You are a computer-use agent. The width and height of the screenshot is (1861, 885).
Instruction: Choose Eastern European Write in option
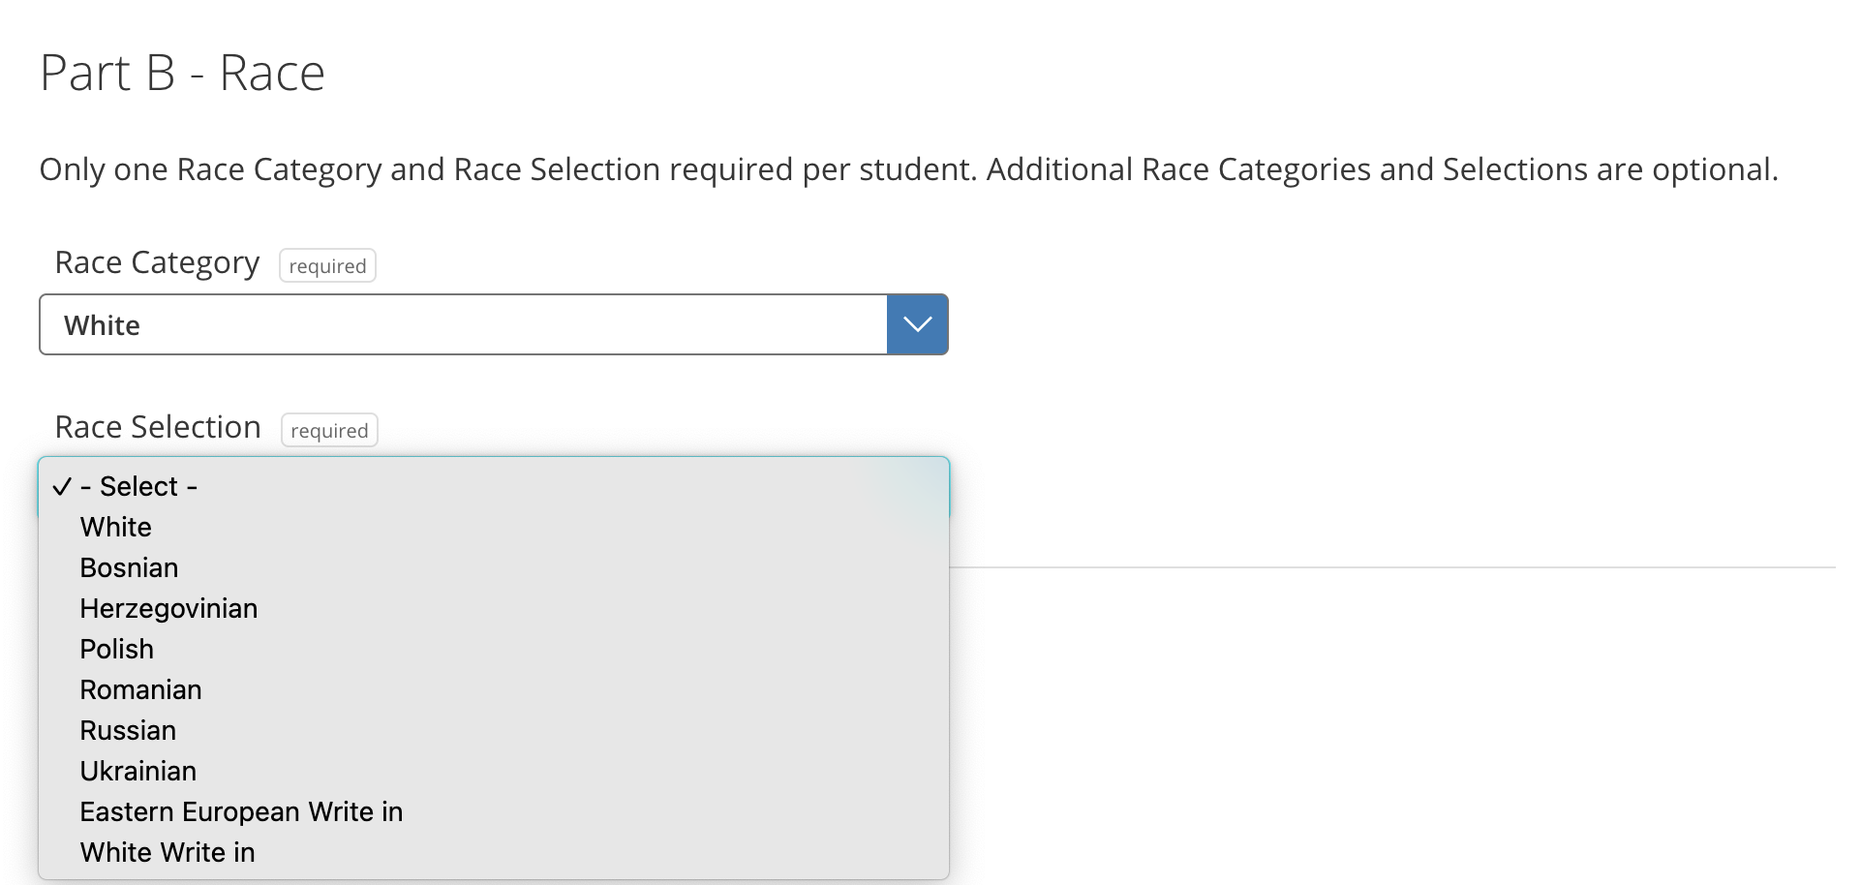pos(241,811)
